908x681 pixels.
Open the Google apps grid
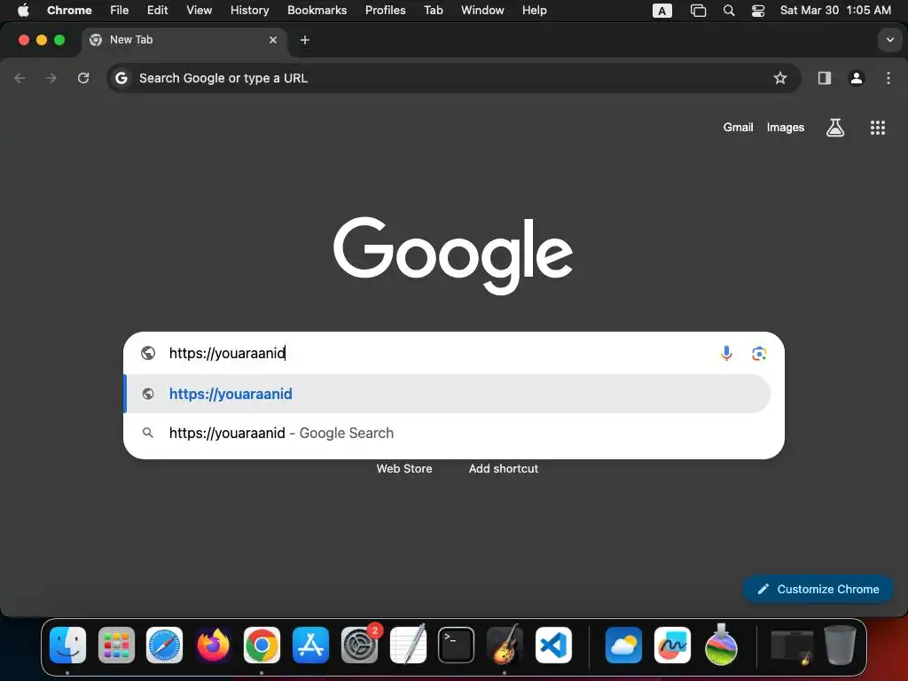pyautogui.click(x=878, y=128)
